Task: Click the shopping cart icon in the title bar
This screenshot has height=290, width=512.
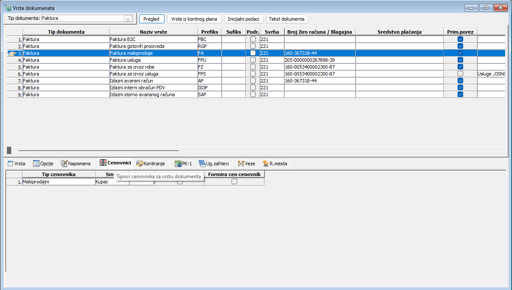Action: pyautogui.click(x=8, y=8)
